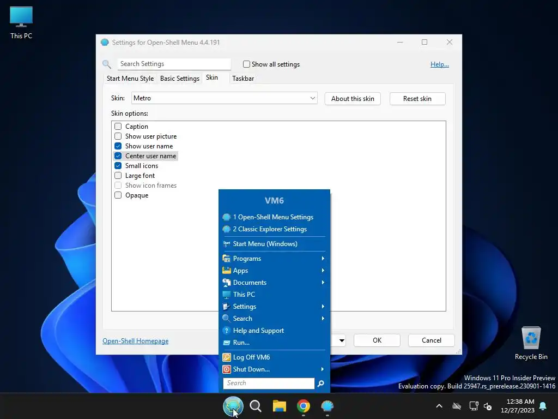This screenshot has height=419, width=558.
Task: Switch to the Basic Settings tab
Action: point(180,79)
